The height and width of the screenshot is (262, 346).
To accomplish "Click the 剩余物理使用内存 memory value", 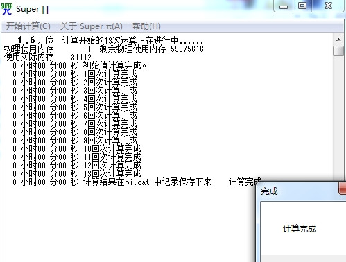I will point(151,49).
